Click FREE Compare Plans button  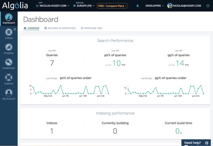[112, 6]
